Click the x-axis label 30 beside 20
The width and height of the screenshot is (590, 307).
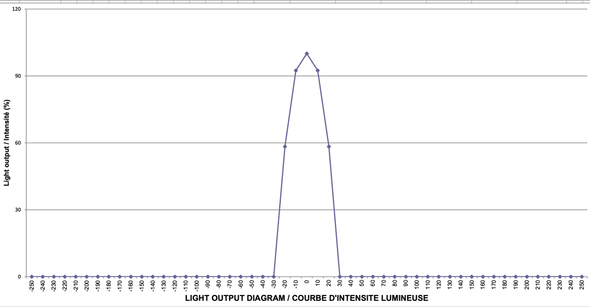click(x=340, y=284)
